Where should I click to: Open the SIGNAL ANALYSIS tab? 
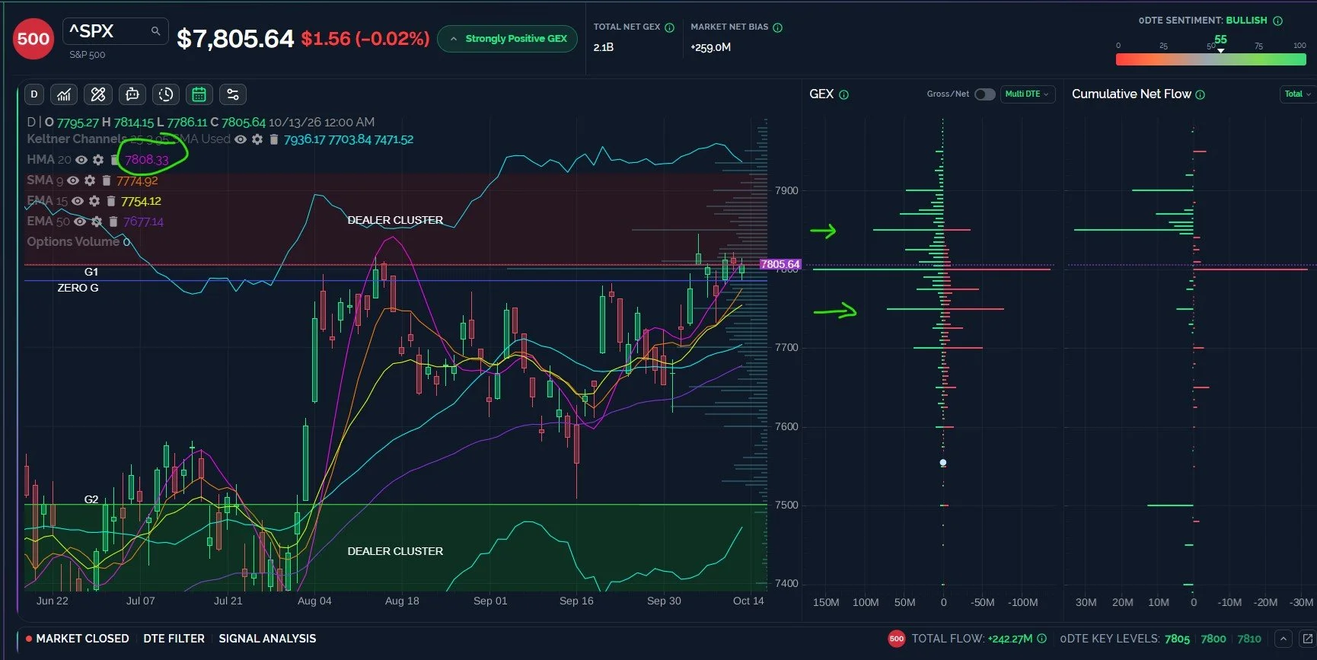267,639
